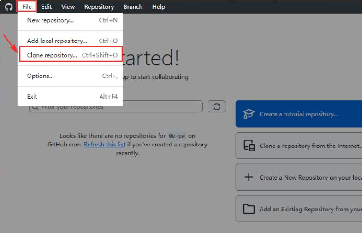The image size is (362, 233).
Task: Follow the 'Refresh this list' link
Action: point(105,145)
